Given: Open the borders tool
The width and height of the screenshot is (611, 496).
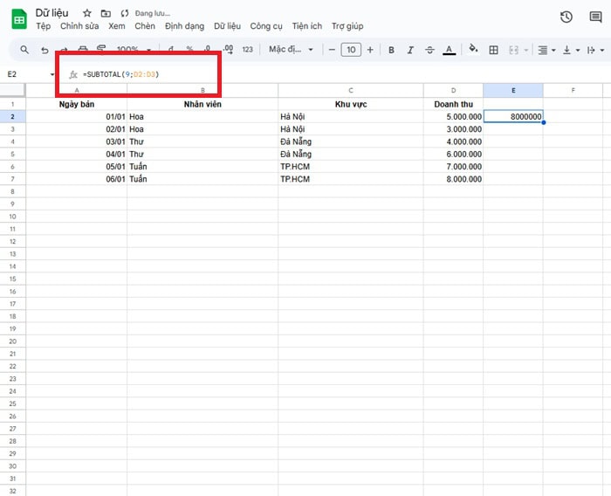Looking at the screenshot, I should pyautogui.click(x=493, y=50).
